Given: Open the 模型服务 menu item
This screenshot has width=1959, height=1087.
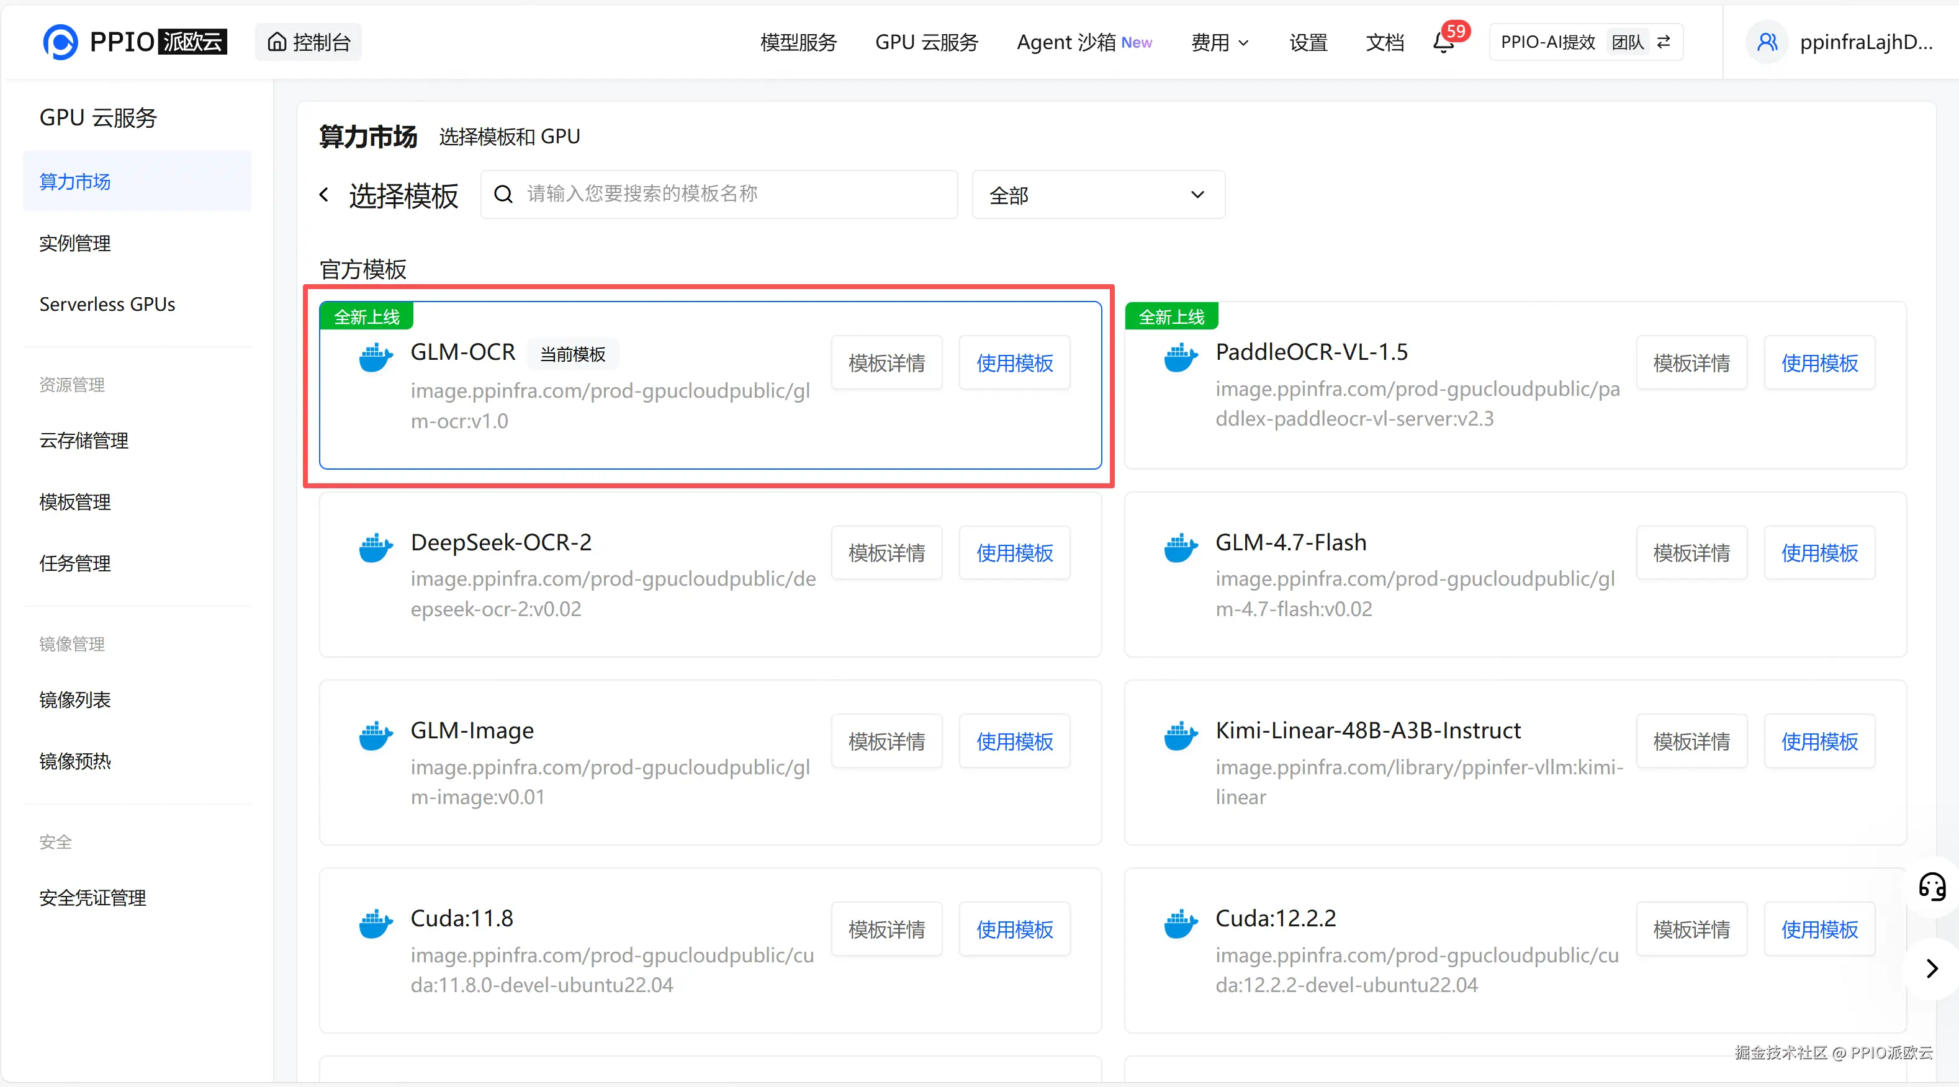Looking at the screenshot, I should [x=798, y=43].
